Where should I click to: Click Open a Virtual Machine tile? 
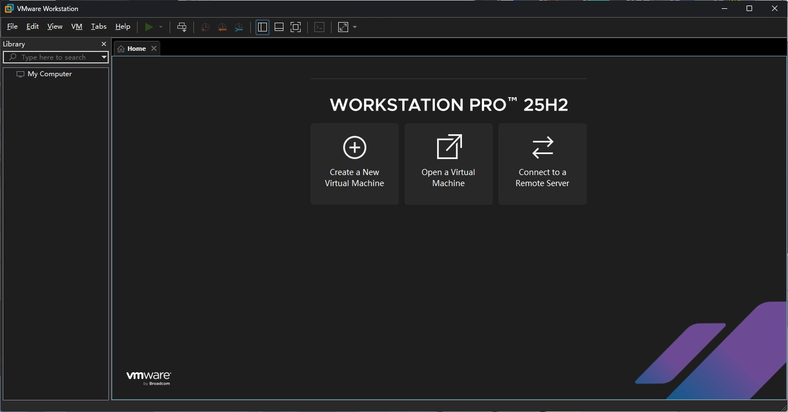click(448, 164)
